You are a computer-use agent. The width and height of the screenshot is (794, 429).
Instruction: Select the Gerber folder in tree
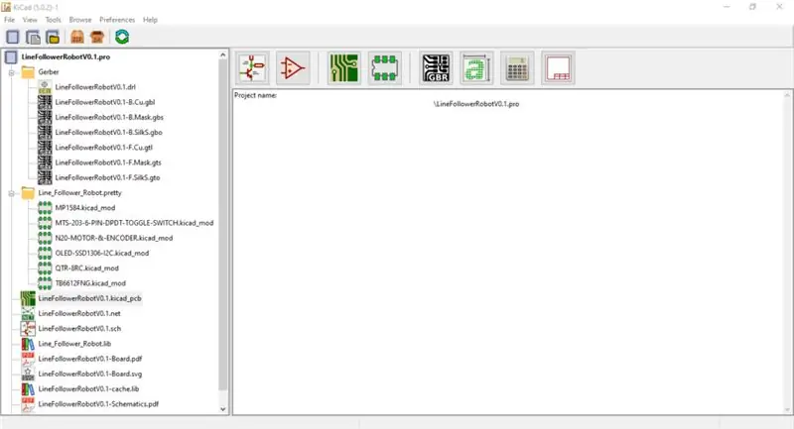49,72
